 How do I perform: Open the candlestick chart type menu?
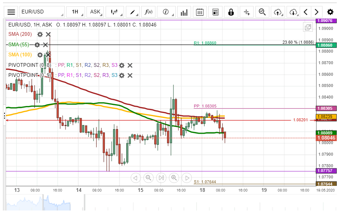[x=115, y=12]
